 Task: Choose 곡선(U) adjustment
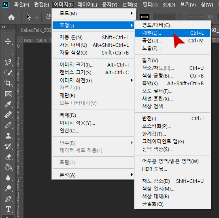pos(172,41)
